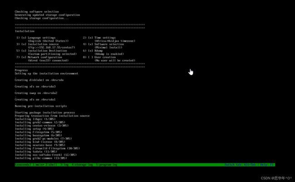
Task: Click the '(Kdump is enabled)' text
Action: click(109, 54)
